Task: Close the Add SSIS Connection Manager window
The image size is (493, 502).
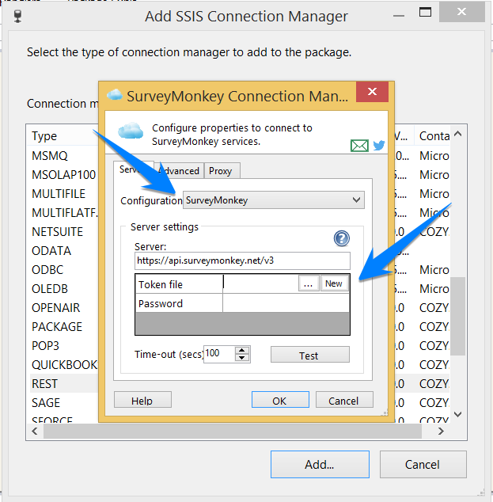Action: coord(461,12)
